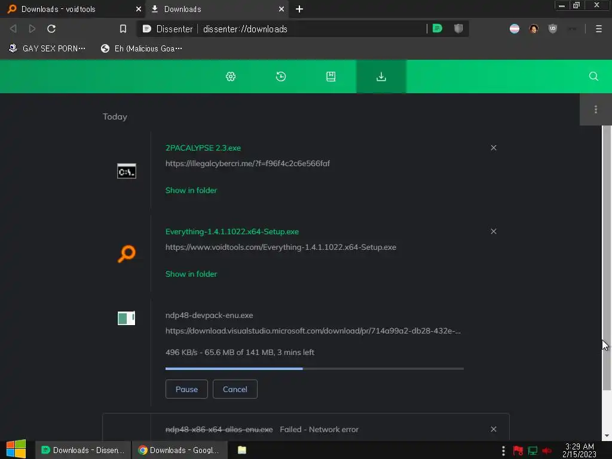Click the page vertical scrollbar thumb
Screen dimensions: 612x459
pos(607,258)
